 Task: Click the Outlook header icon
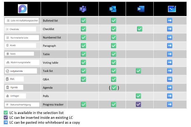click(113, 9)
